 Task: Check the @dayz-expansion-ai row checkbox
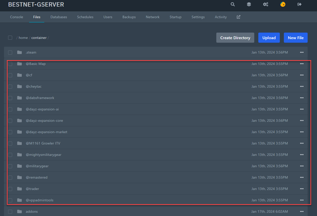pyautogui.click(x=10, y=109)
